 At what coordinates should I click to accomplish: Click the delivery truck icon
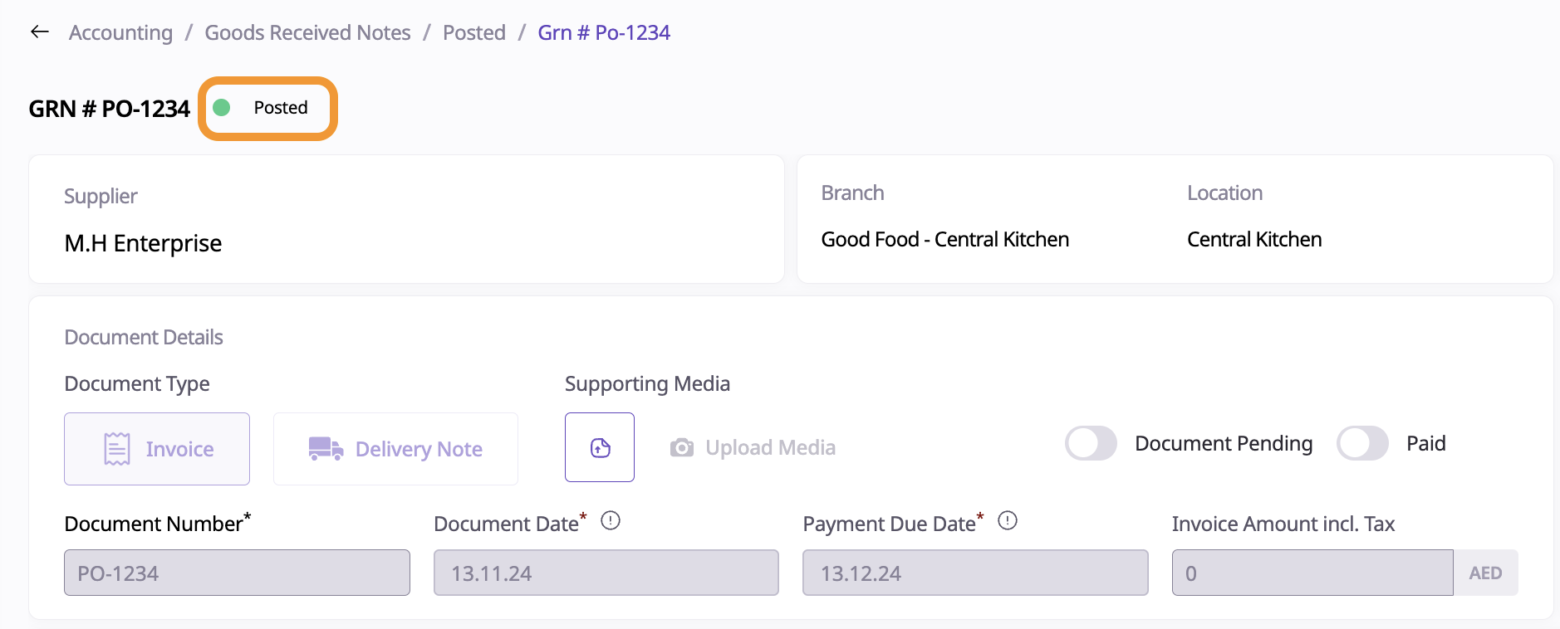click(326, 449)
